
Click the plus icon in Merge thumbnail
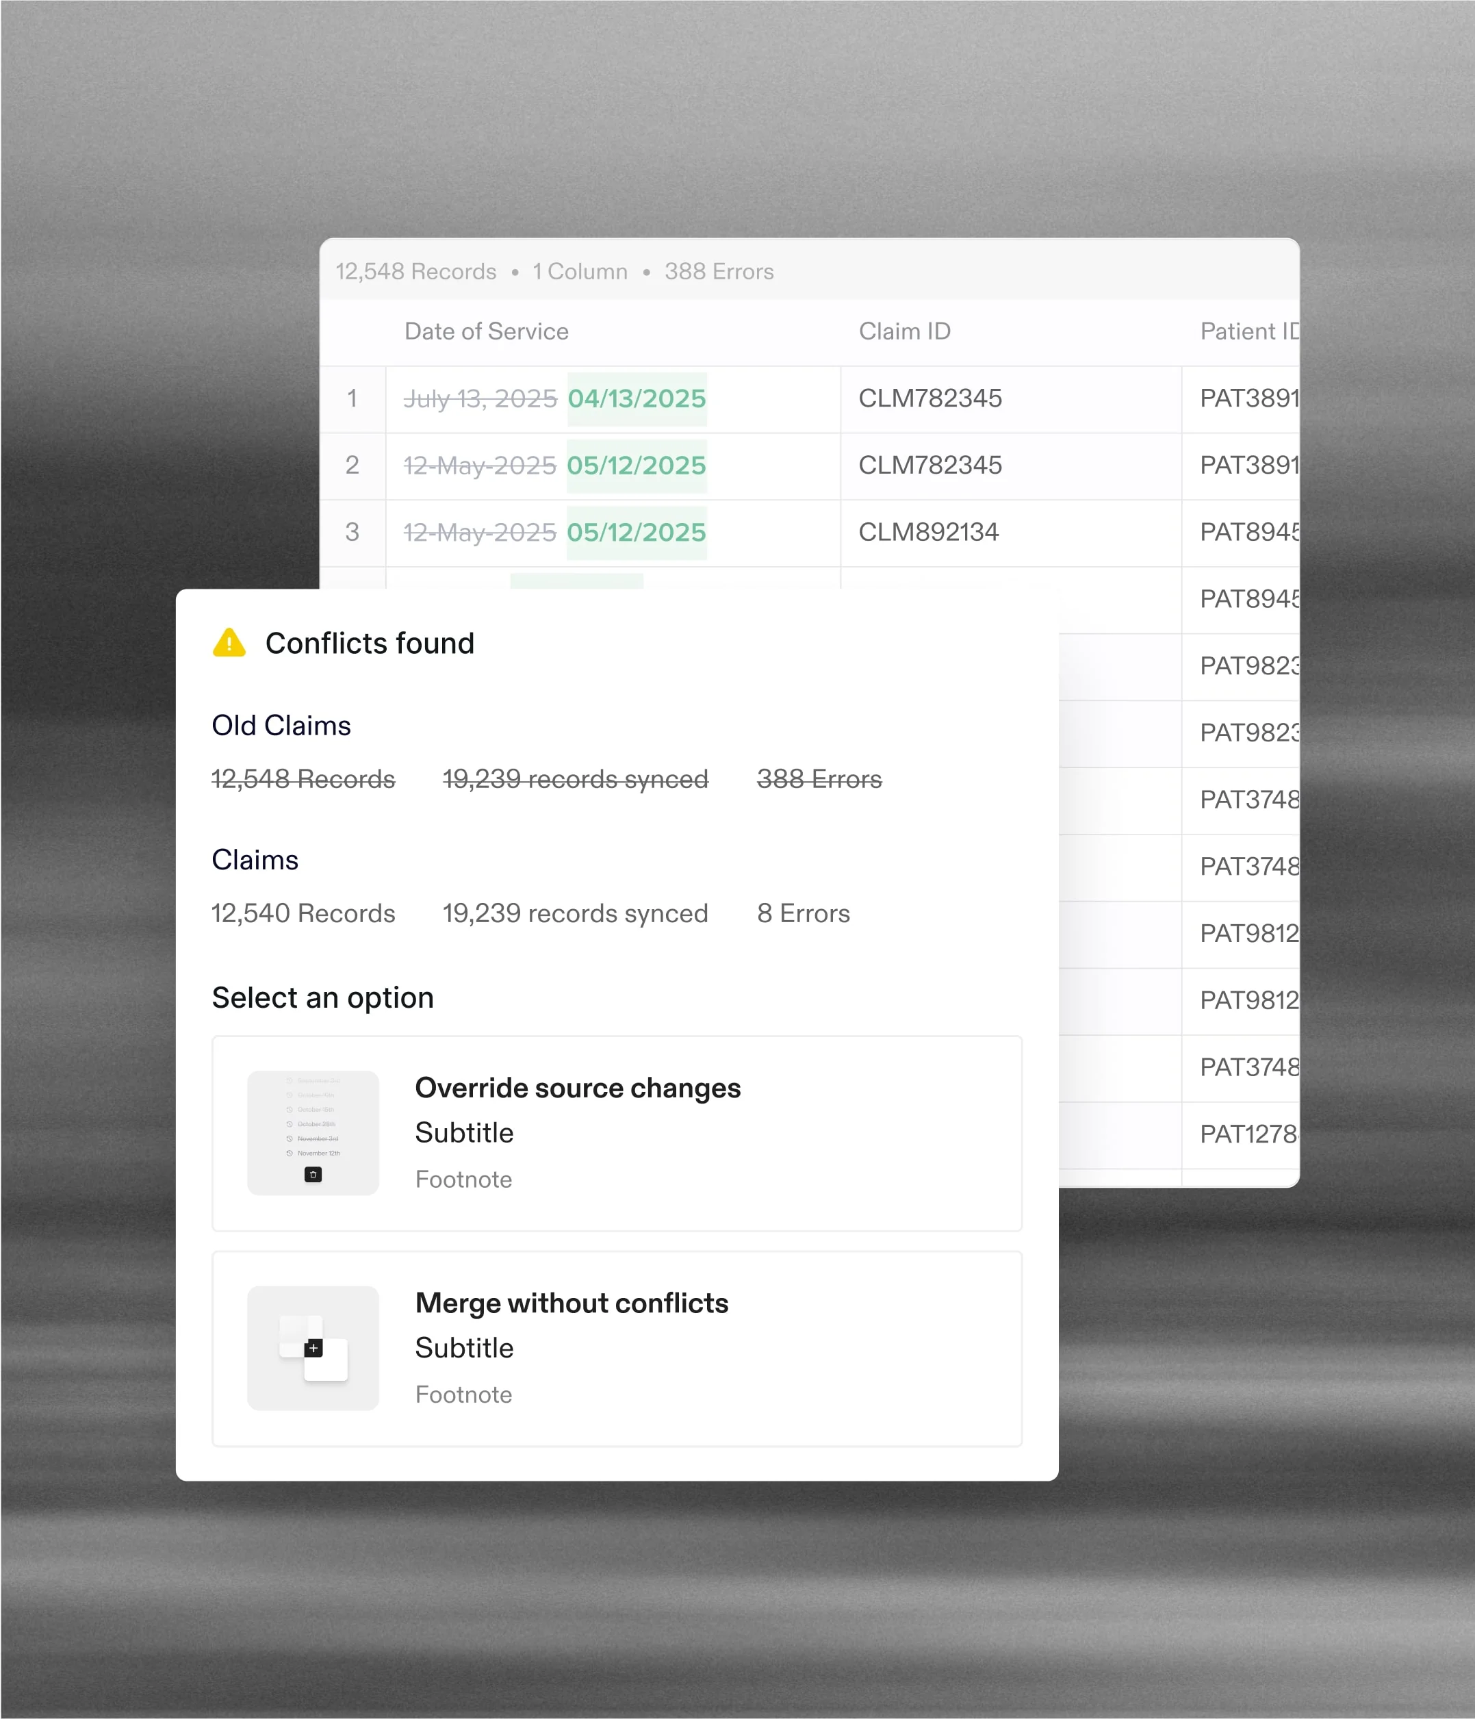(313, 1348)
